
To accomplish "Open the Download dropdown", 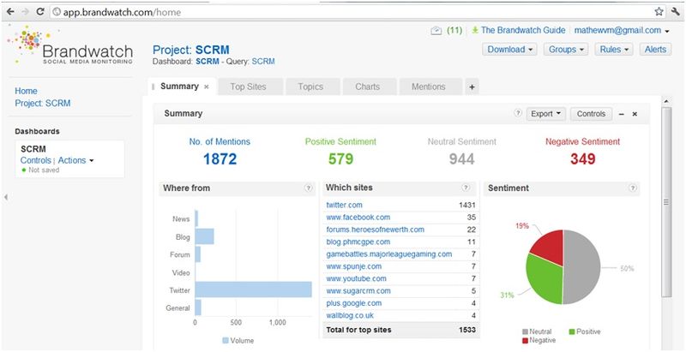I will pyautogui.click(x=509, y=50).
